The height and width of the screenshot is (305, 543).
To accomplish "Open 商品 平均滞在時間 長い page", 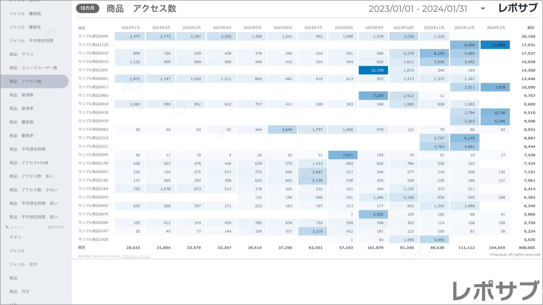I will (x=33, y=203).
